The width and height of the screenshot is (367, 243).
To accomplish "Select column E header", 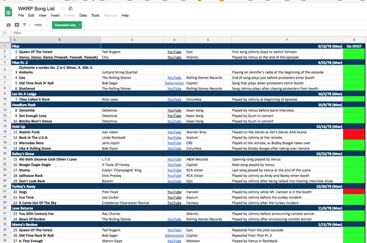I will click(208, 40).
